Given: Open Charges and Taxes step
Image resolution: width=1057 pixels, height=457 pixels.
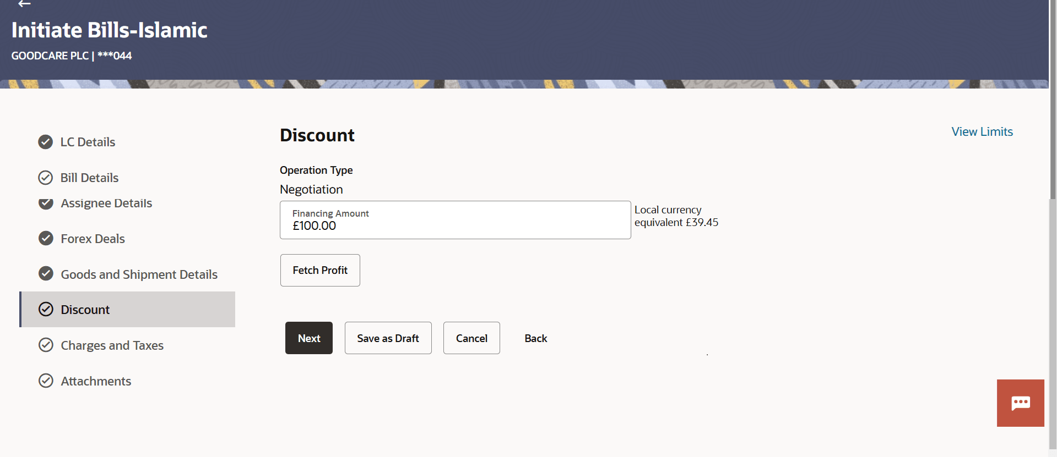Looking at the screenshot, I should point(112,345).
